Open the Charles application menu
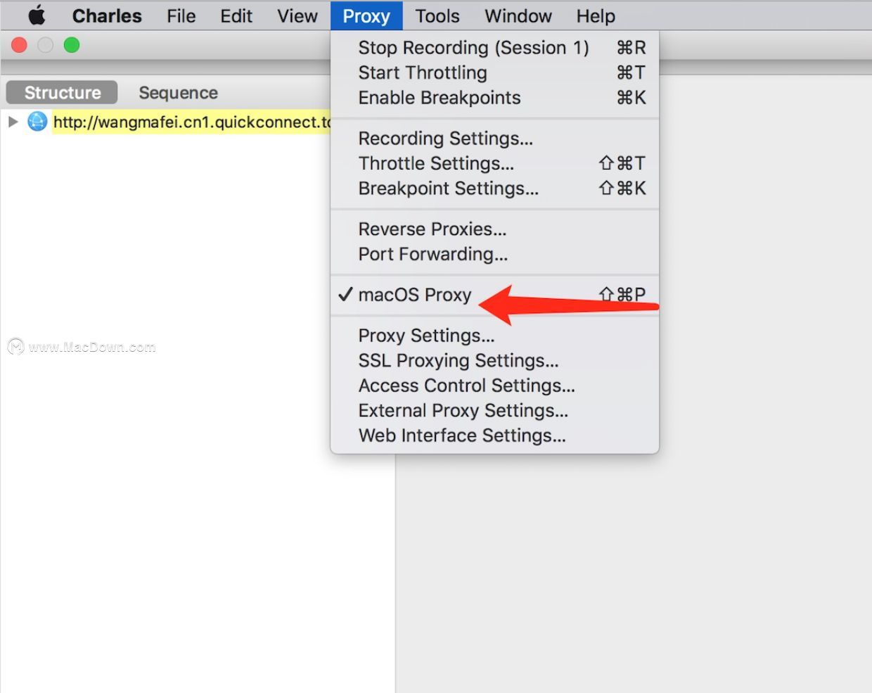 107,15
